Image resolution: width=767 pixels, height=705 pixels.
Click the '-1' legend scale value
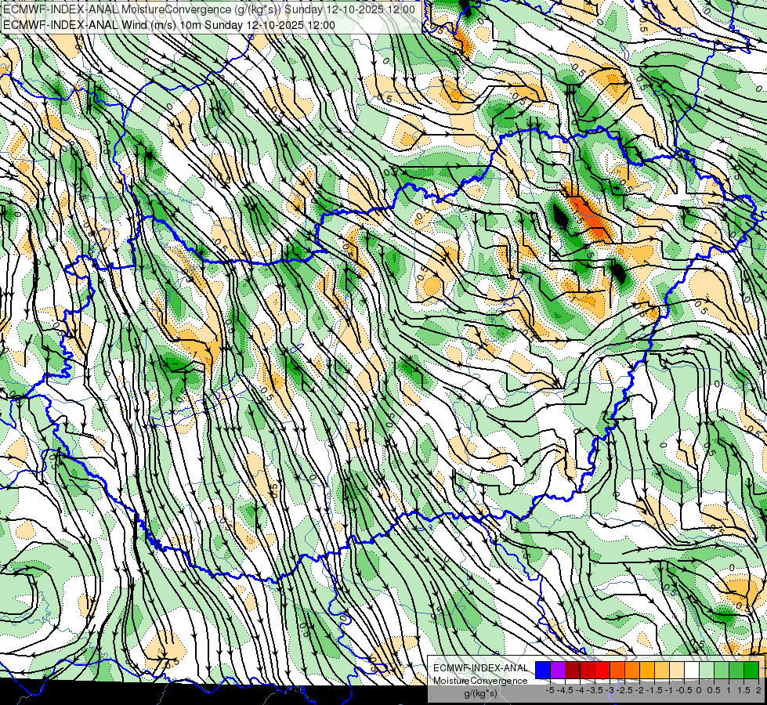[x=669, y=690]
